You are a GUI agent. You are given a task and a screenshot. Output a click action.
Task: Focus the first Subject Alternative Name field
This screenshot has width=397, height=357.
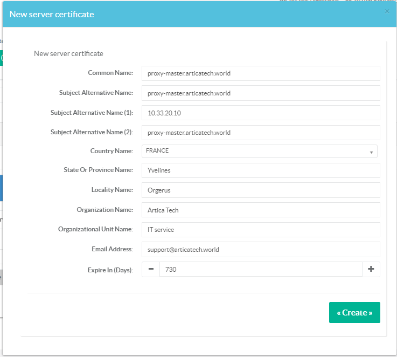[261, 93]
